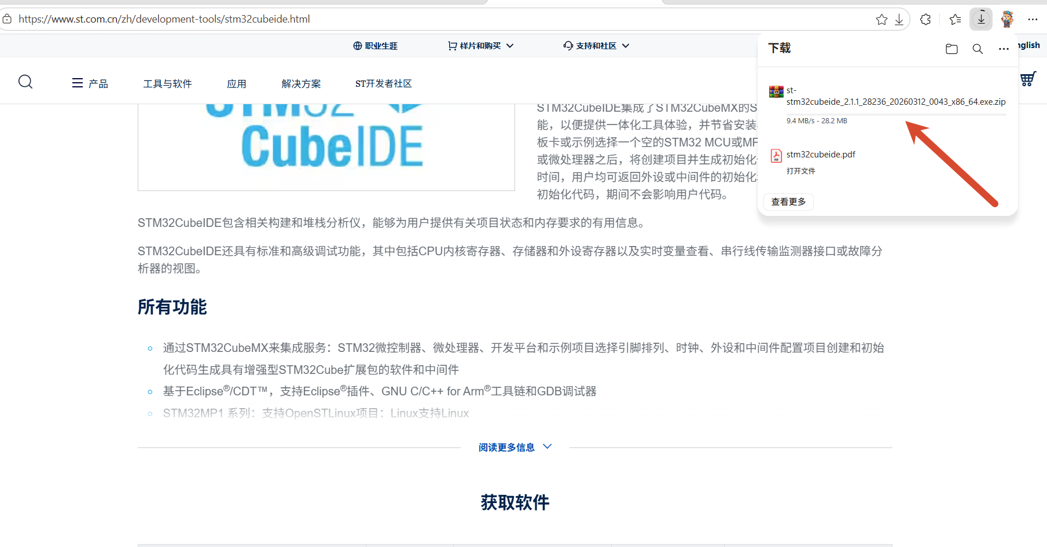Click the CubeIDE logo image

coord(326,147)
